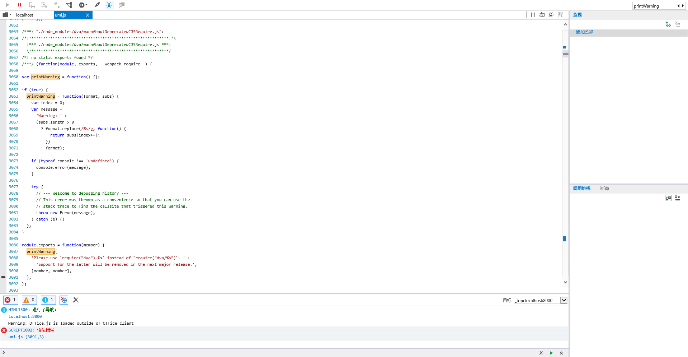Click the editor scrollbar up arrow
The height and width of the screenshot is (357, 688).
click(565, 25)
